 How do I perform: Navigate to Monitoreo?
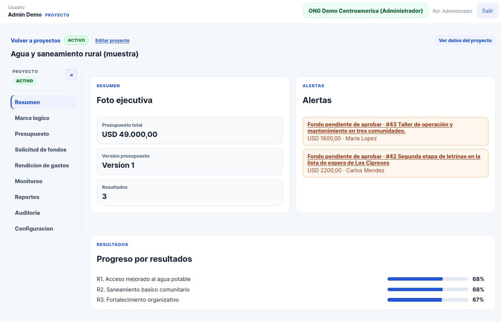point(44,181)
